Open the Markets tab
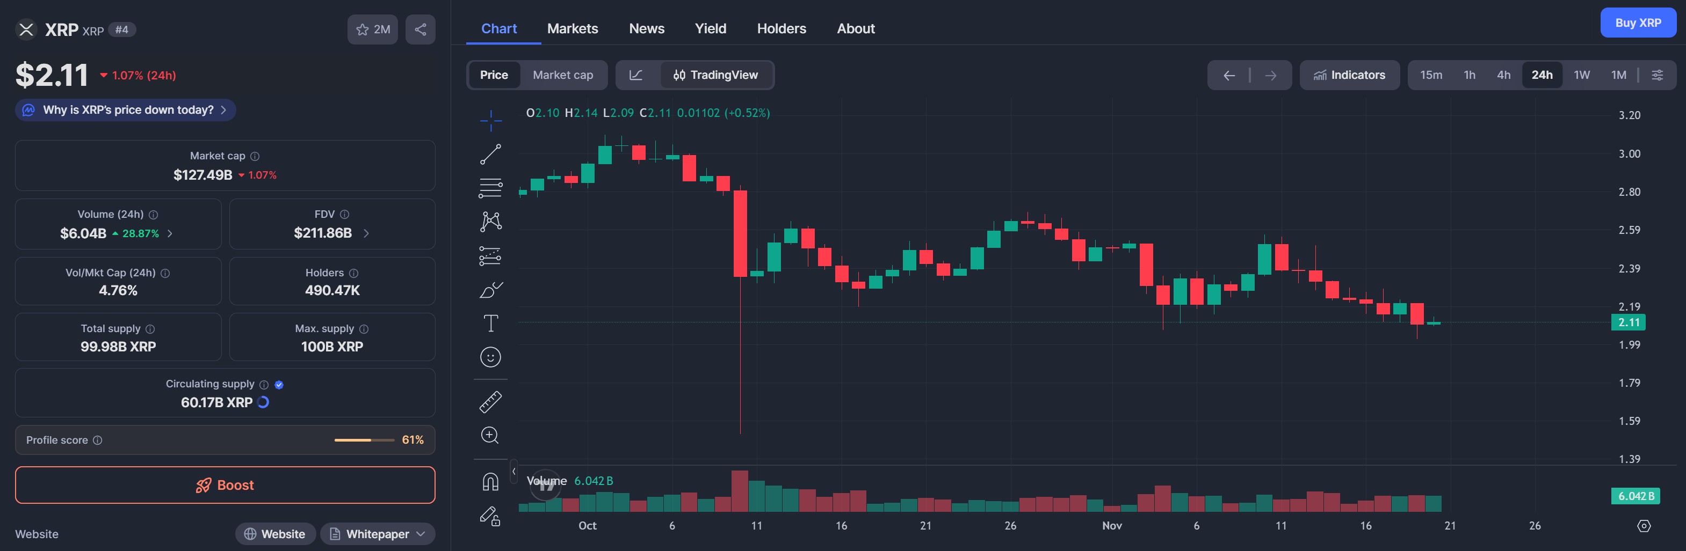Viewport: 1686px width, 551px height. pyautogui.click(x=572, y=29)
